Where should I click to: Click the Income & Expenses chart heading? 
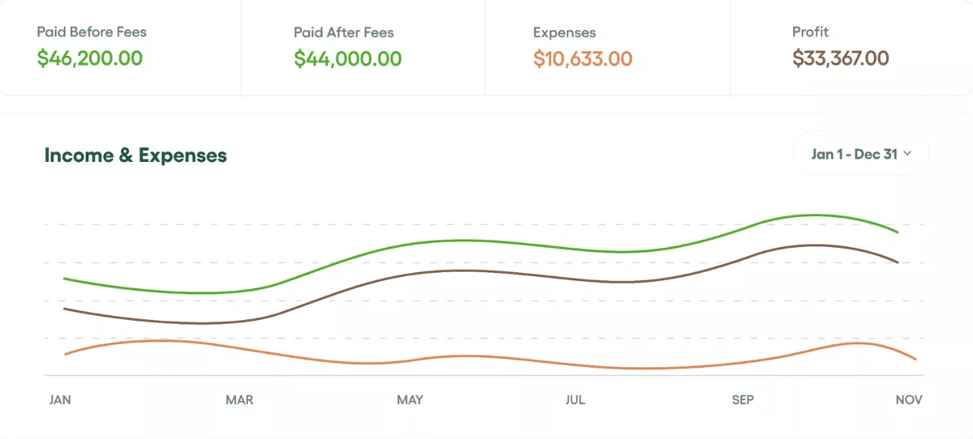coord(135,156)
